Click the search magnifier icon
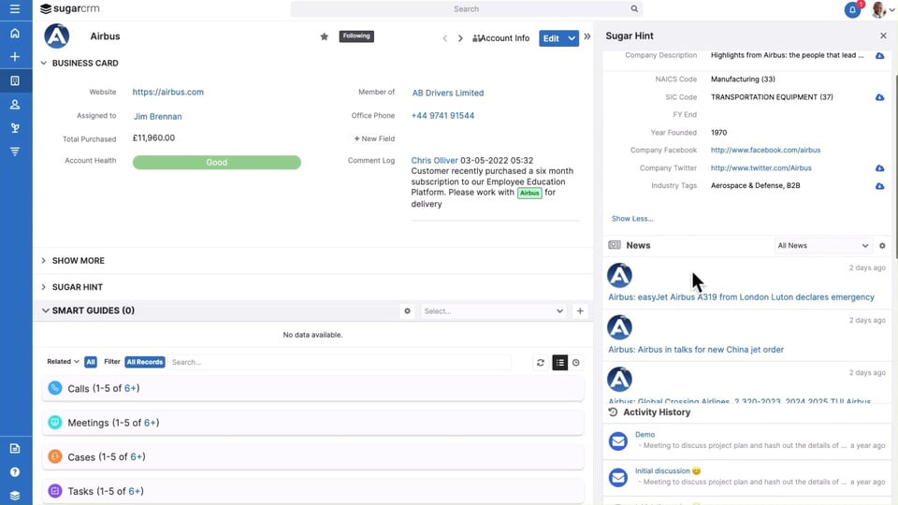 tap(634, 8)
